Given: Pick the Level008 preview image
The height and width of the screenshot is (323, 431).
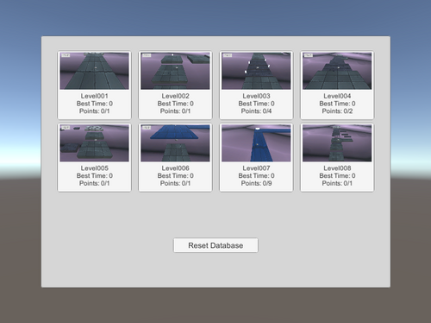Looking at the screenshot, I should pyautogui.click(x=337, y=143).
